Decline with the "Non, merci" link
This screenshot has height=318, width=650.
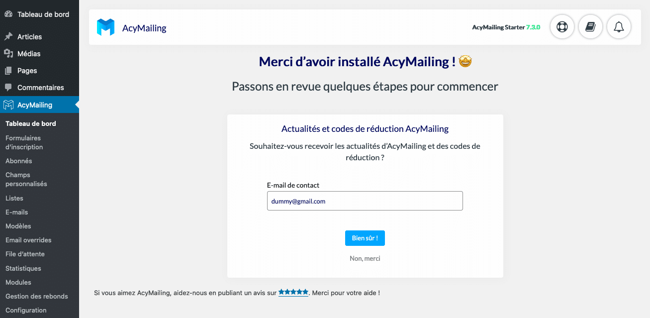[365, 258]
